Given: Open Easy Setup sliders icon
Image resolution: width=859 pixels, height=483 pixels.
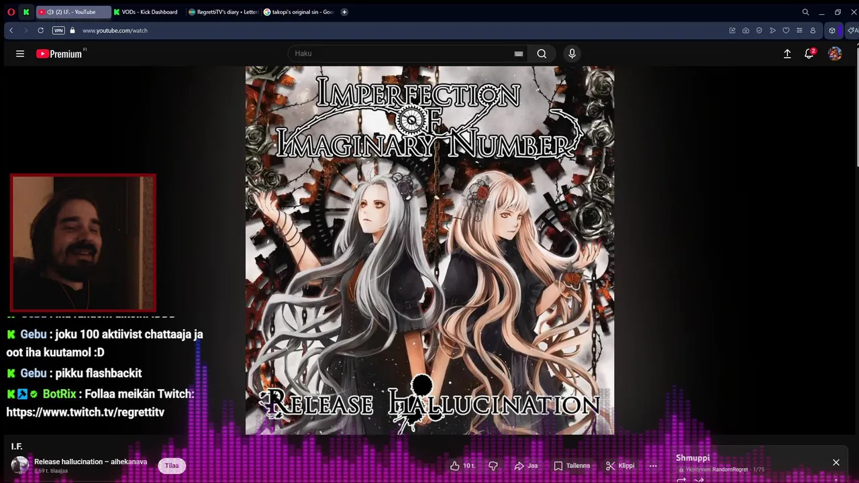Looking at the screenshot, I should point(799,30).
